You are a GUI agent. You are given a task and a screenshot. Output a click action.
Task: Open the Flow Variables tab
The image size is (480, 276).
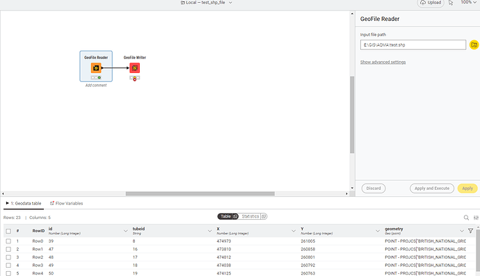[66, 203]
